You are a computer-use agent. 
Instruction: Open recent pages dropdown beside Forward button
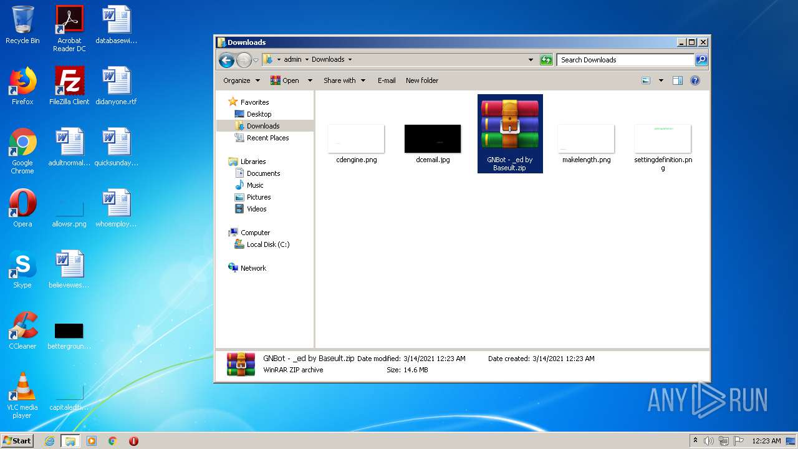tap(256, 60)
